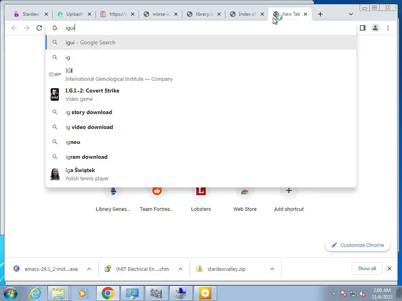
Task: Click the Chrome taskbar icon
Action: (108, 293)
